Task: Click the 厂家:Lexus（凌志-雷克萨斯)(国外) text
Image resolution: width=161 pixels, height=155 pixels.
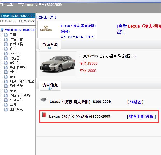Action: point(107,56)
